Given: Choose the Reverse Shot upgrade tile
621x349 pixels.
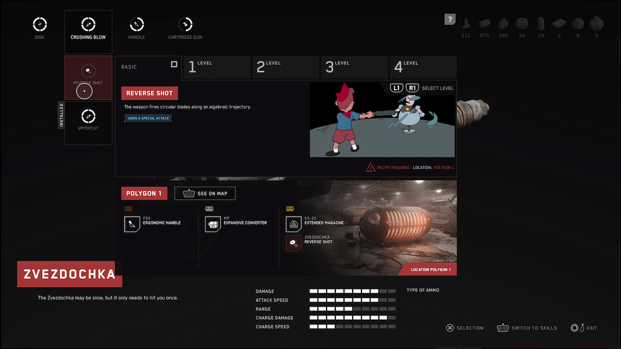Looking at the screenshot, I should [88, 78].
